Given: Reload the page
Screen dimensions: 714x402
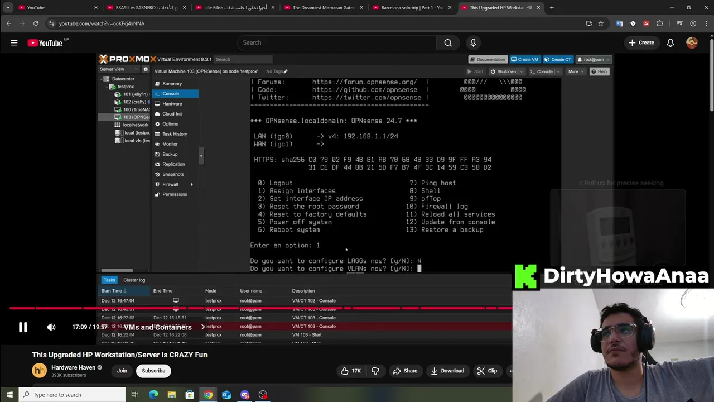Looking at the screenshot, I should 35,23.
